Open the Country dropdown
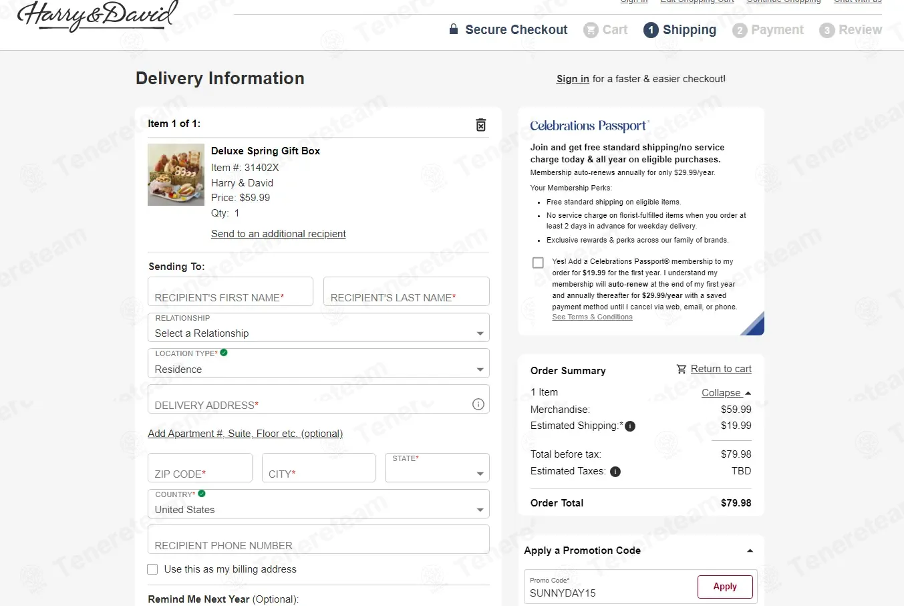The height and width of the screenshot is (606, 904). pos(319,504)
